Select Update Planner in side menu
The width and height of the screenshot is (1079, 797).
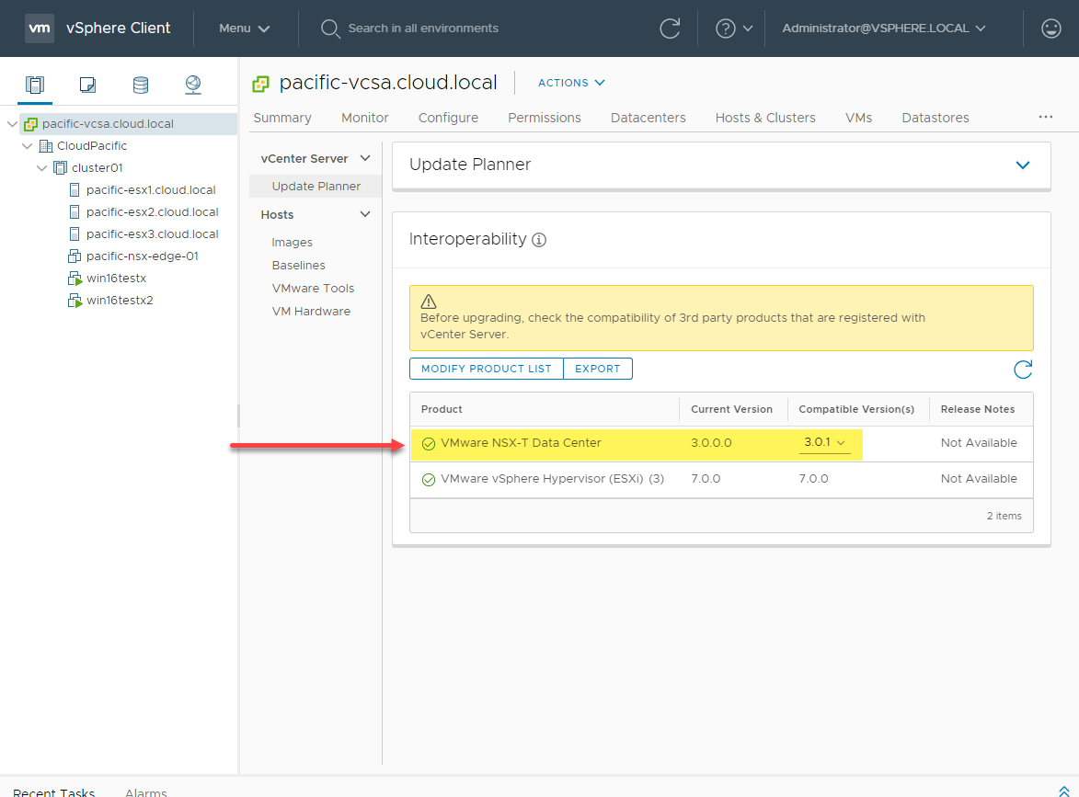click(316, 187)
